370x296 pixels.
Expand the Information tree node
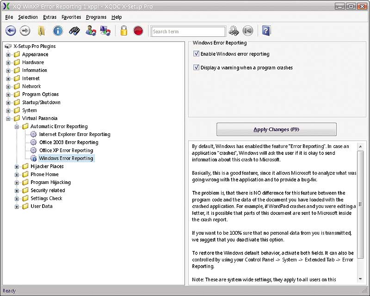8,71
